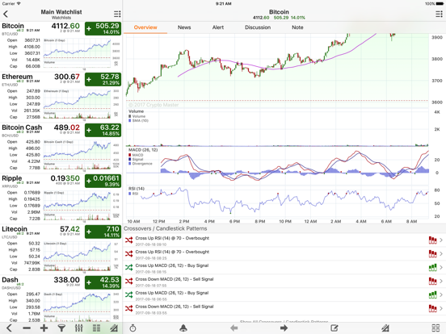Tap the plus icon in Bitcoin's green change box

click(89, 29)
